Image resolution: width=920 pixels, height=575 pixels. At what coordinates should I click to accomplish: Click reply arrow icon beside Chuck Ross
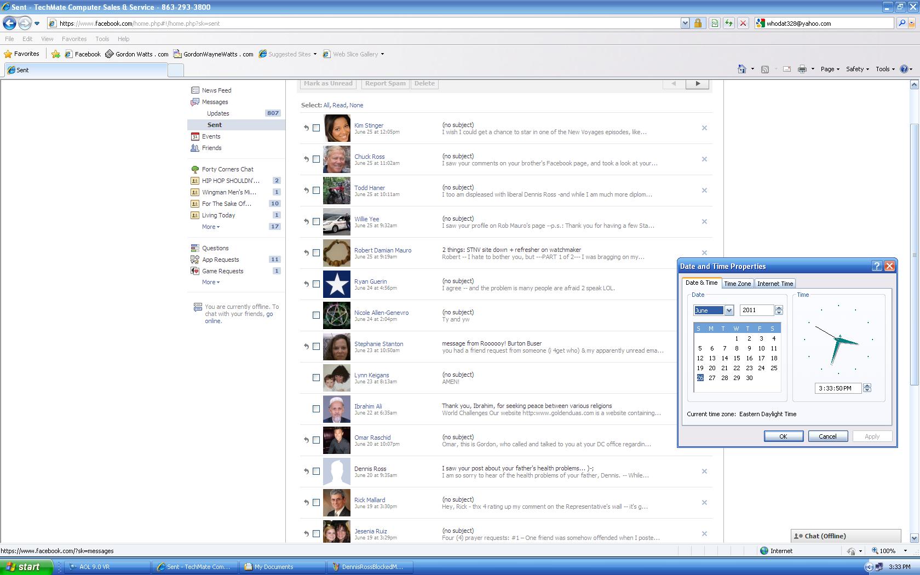pos(306,159)
